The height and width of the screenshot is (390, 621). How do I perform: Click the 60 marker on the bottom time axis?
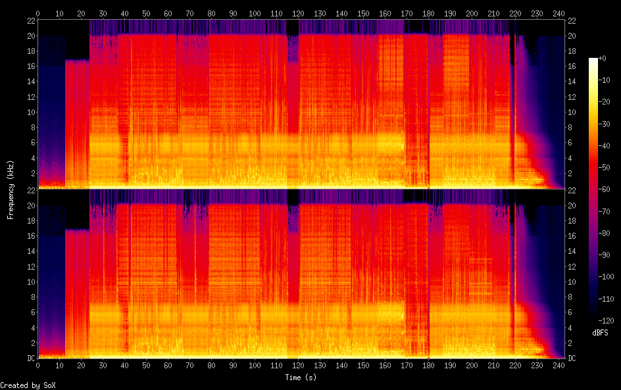[168, 366]
